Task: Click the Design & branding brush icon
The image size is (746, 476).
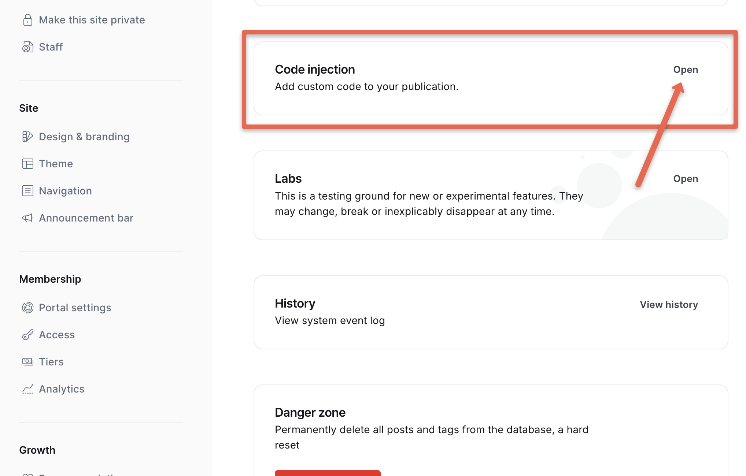Action: 27,137
